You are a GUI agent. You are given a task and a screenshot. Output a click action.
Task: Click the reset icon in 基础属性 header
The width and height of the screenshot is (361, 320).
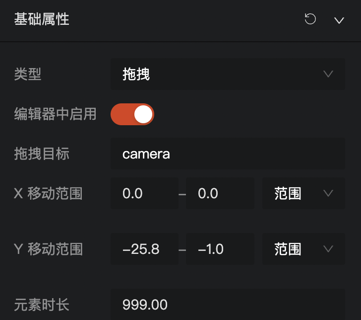coord(310,19)
